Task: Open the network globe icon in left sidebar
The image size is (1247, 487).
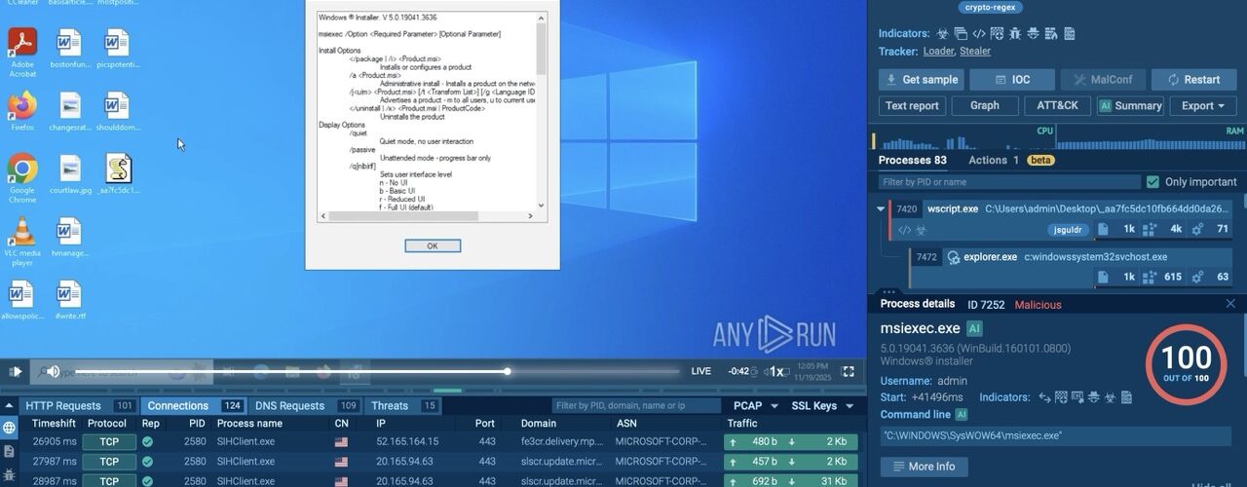Action: (x=10, y=428)
